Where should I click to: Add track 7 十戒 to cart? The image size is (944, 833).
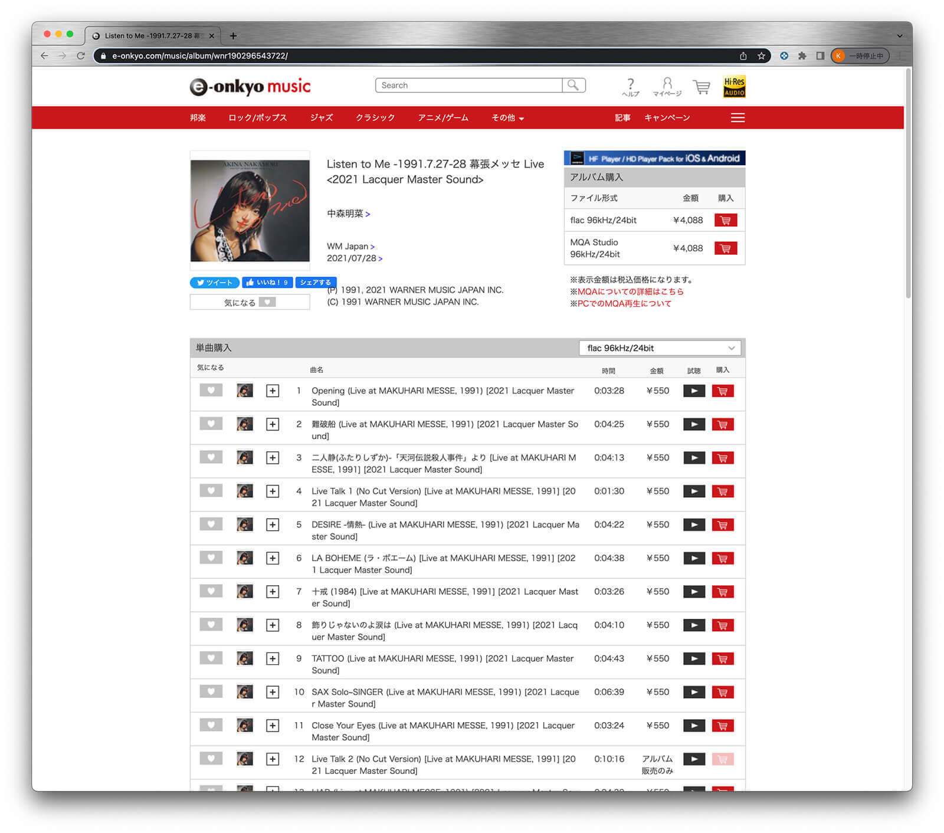(723, 592)
